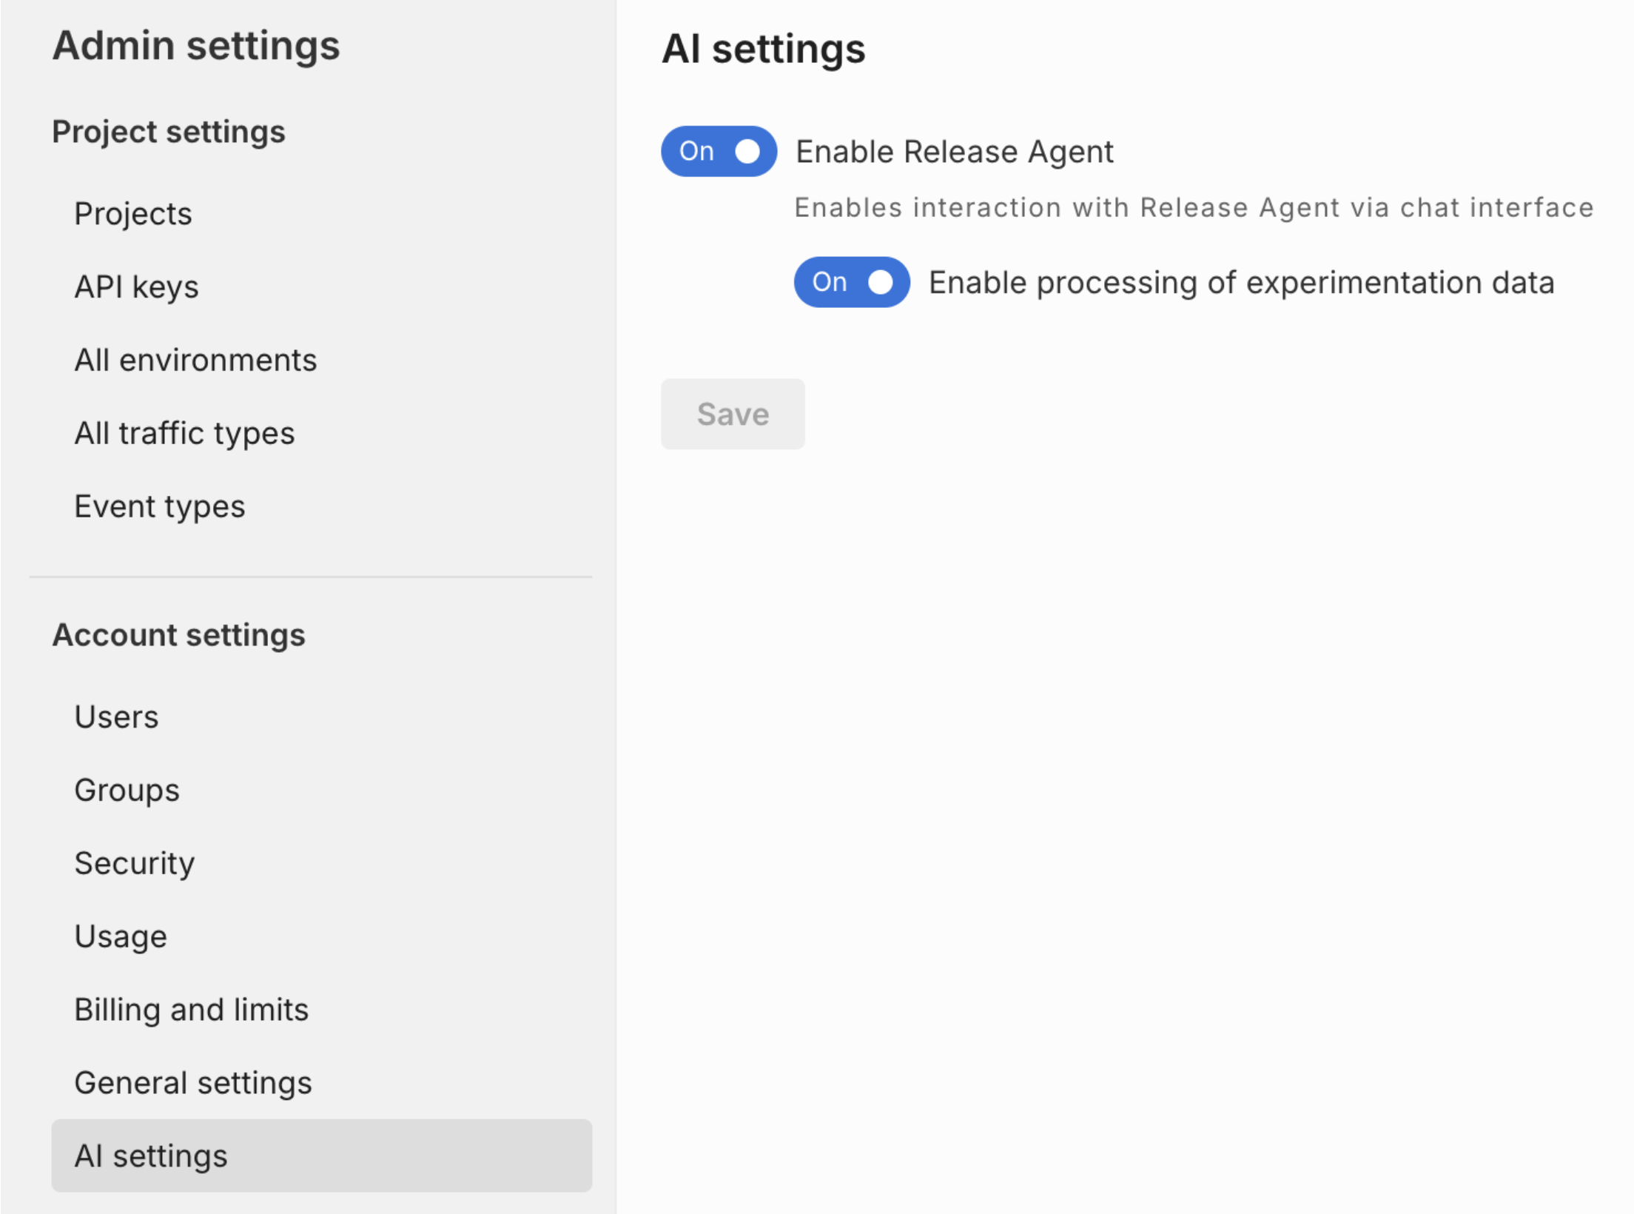The height and width of the screenshot is (1214, 1634).
Task: Go to Users under Account settings
Action: [116, 716]
